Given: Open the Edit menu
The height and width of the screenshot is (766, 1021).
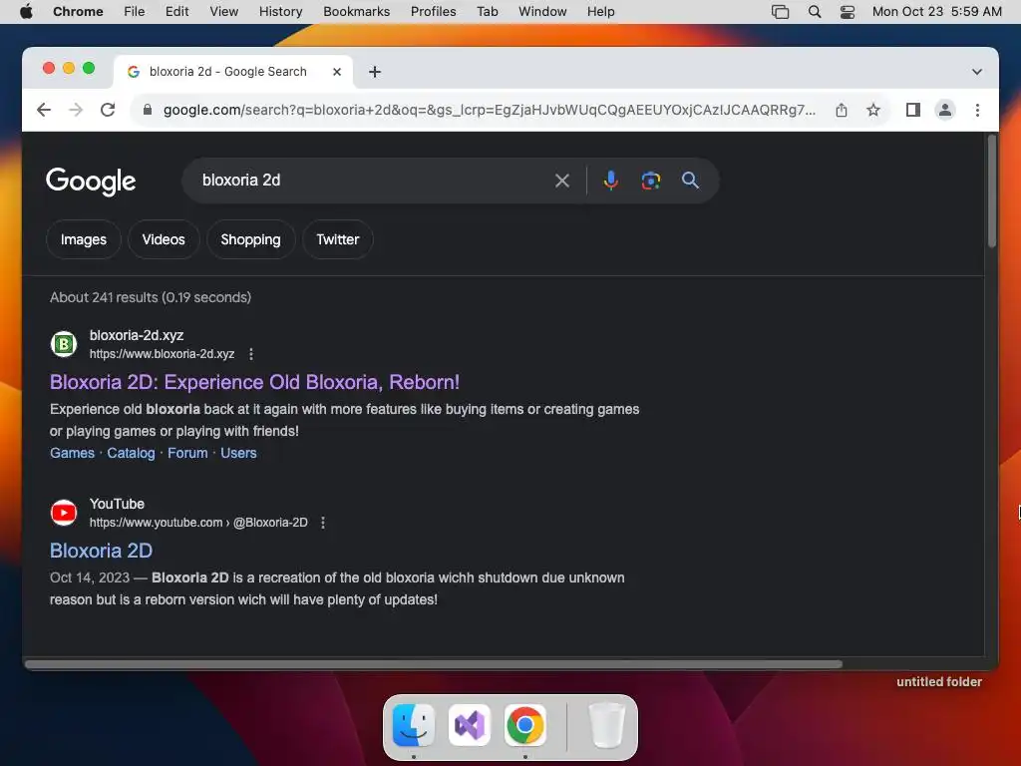Looking at the screenshot, I should (x=176, y=12).
